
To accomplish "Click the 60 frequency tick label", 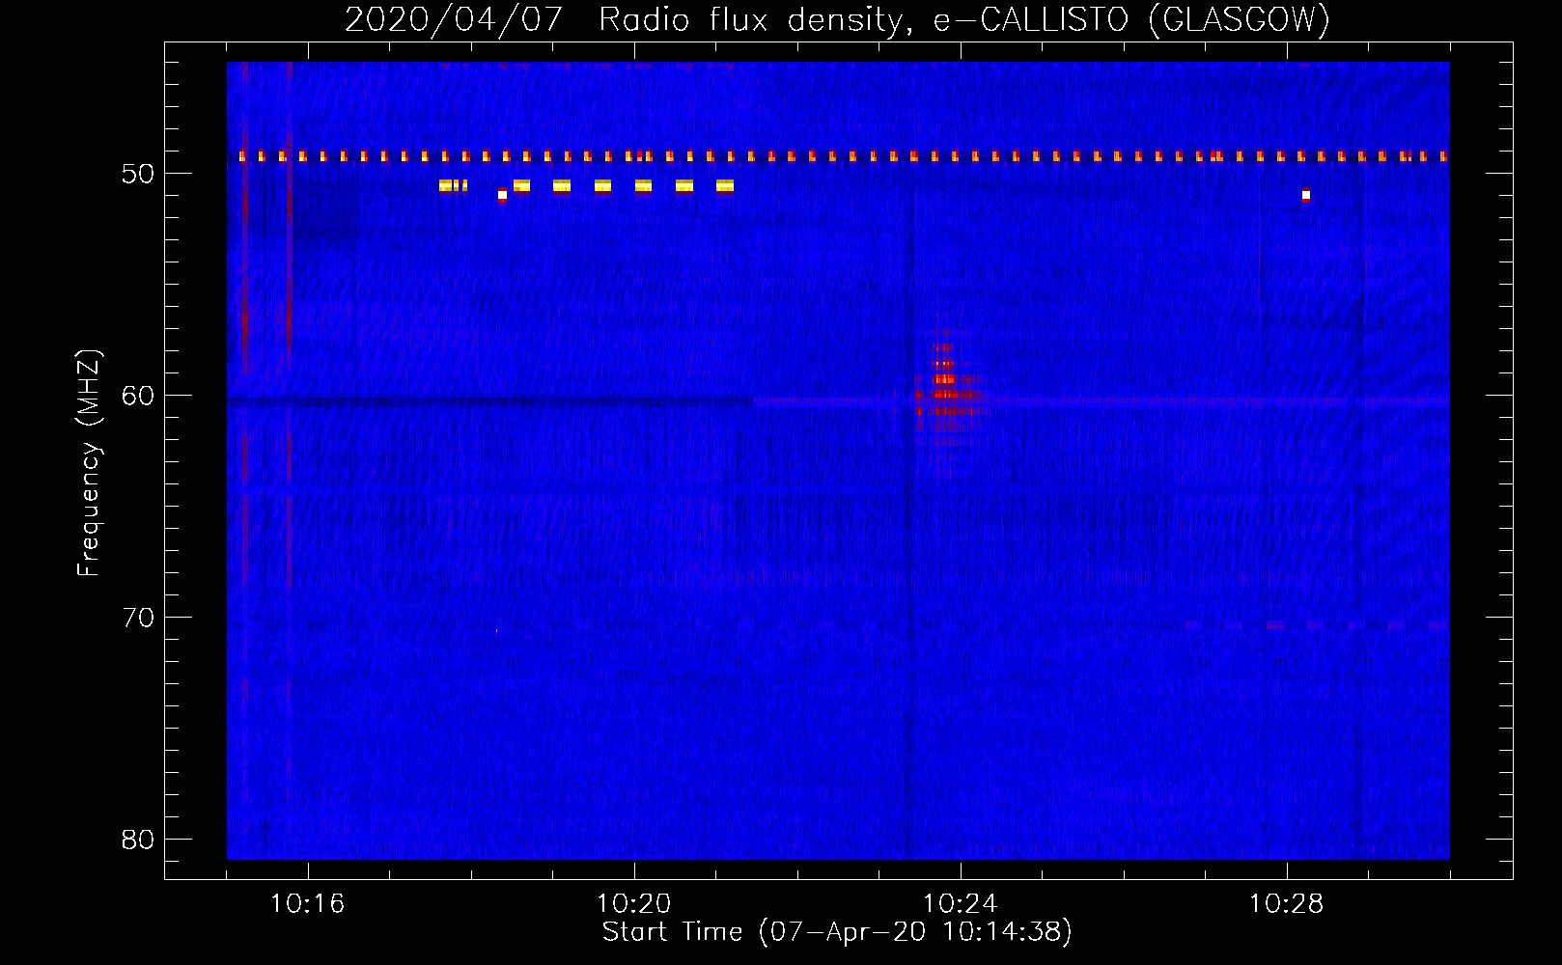I will click(138, 396).
